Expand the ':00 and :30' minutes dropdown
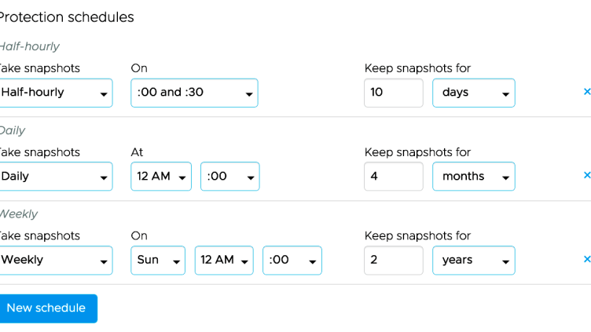591x332 pixels. (194, 93)
